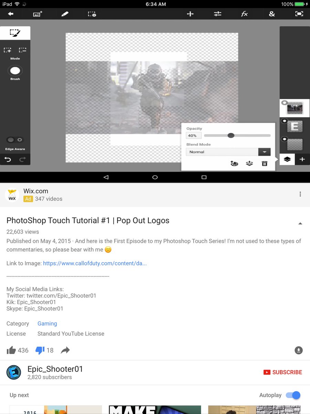Viewport: 310px width, 414px height.
Task: Select the soldier image layer thumbnail
Action: pyautogui.click(x=295, y=108)
